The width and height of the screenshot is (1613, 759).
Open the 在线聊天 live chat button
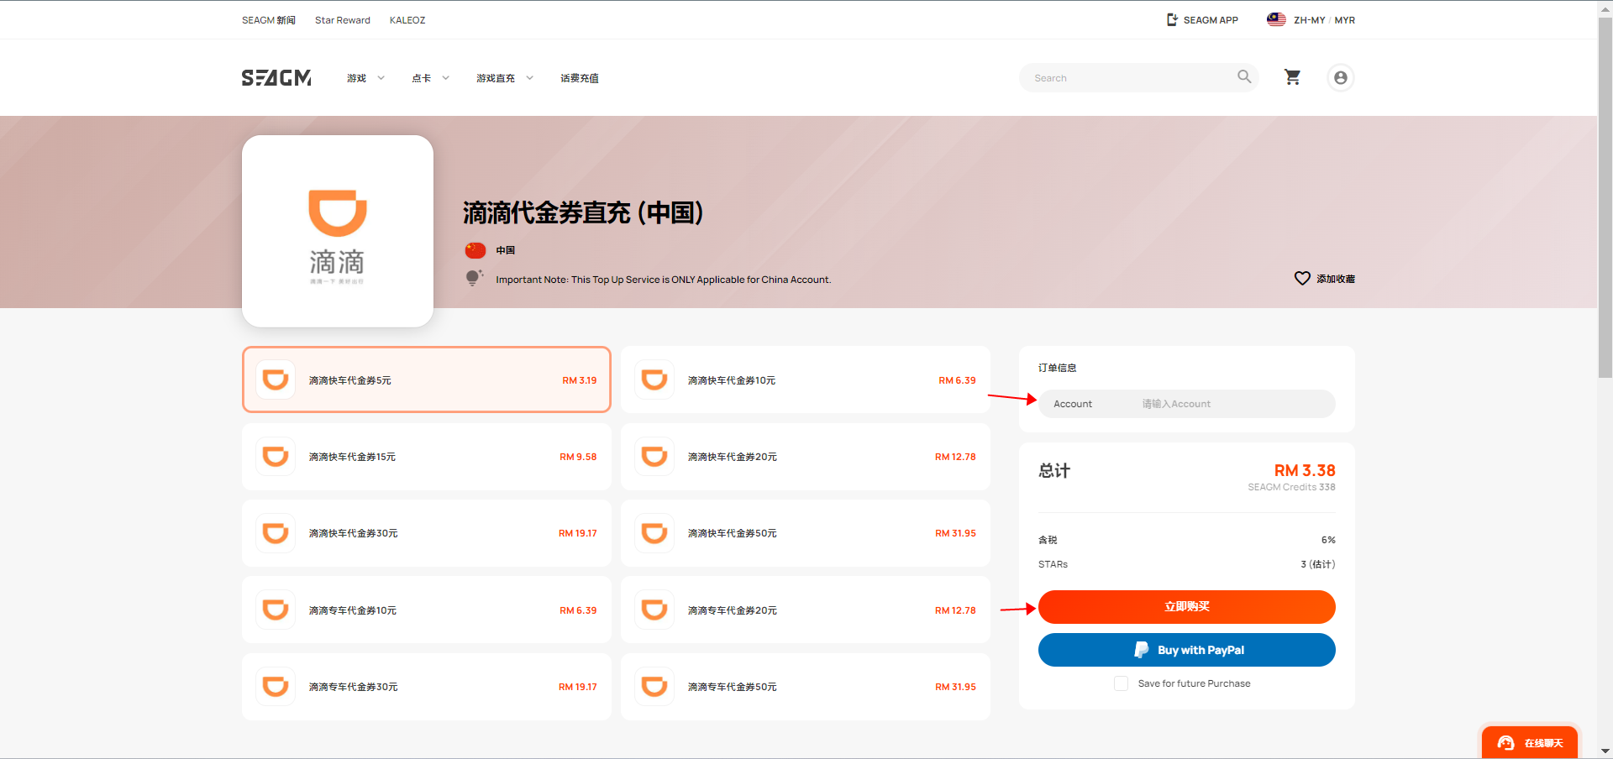1530,743
